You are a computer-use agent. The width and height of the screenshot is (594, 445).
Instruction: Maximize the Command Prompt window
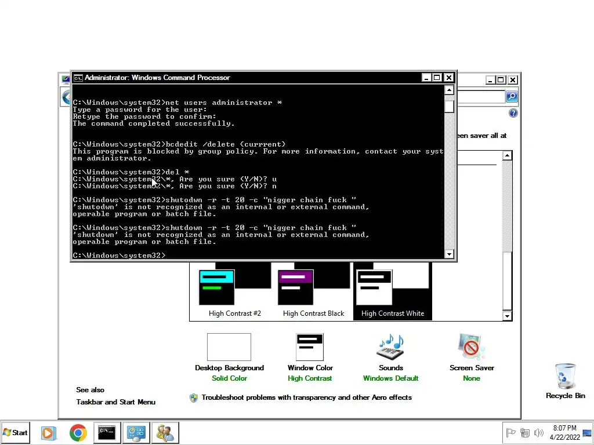coord(437,78)
